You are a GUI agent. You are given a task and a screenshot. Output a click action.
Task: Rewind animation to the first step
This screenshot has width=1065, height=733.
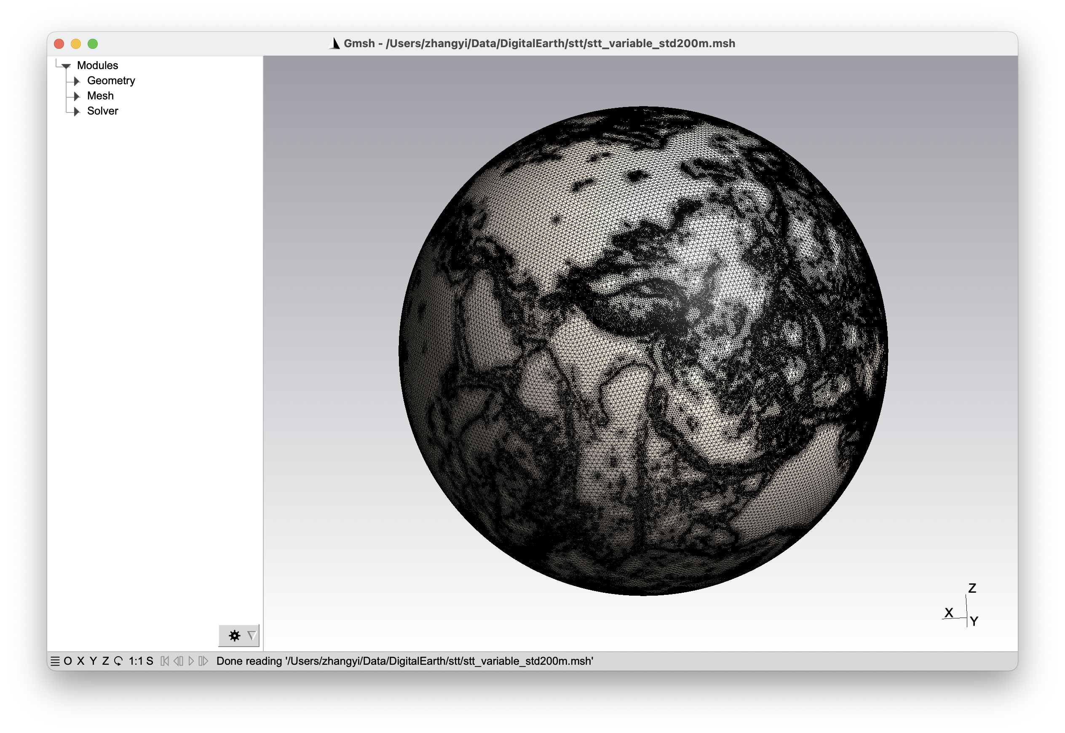coord(165,661)
